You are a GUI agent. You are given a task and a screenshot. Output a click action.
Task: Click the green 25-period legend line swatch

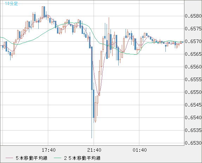[57, 158]
